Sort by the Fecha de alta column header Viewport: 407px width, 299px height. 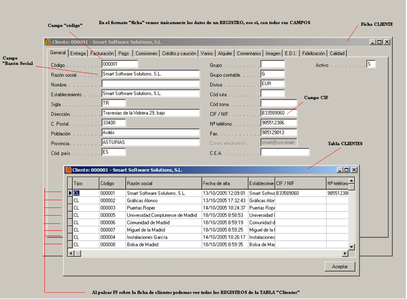(x=224, y=183)
